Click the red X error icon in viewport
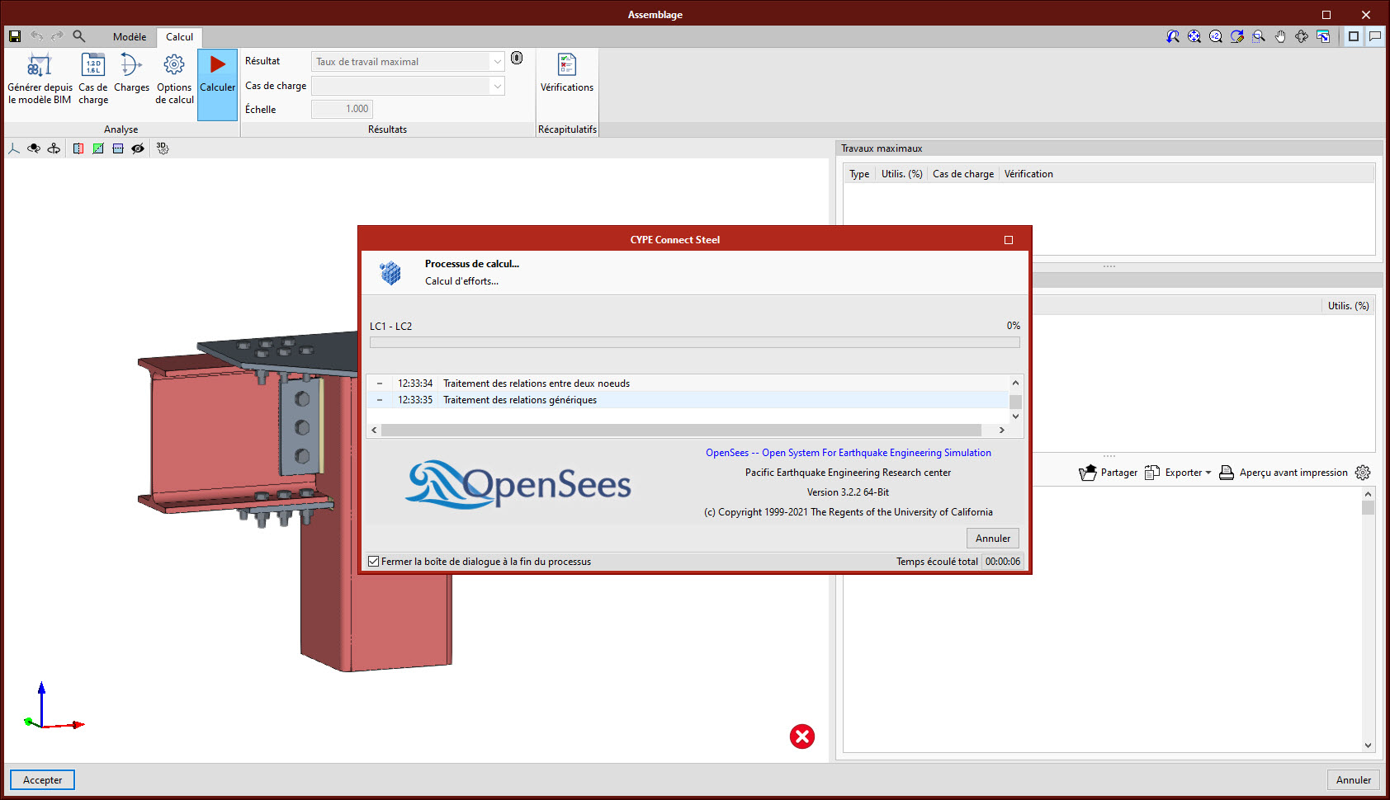The image size is (1390, 800). [x=802, y=736]
